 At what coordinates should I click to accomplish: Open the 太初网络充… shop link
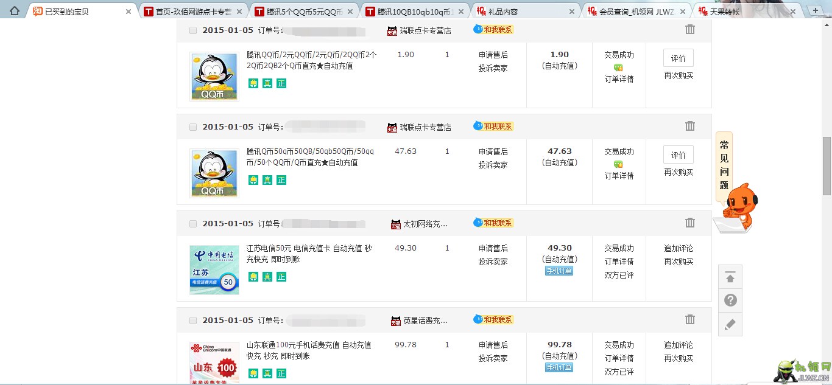pos(425,224)
